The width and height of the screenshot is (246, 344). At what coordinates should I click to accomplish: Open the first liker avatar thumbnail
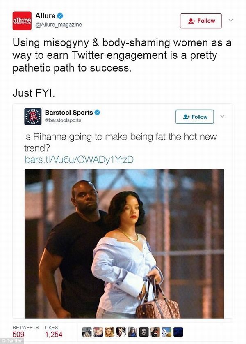pyautogui.click(x=87, y=332)
